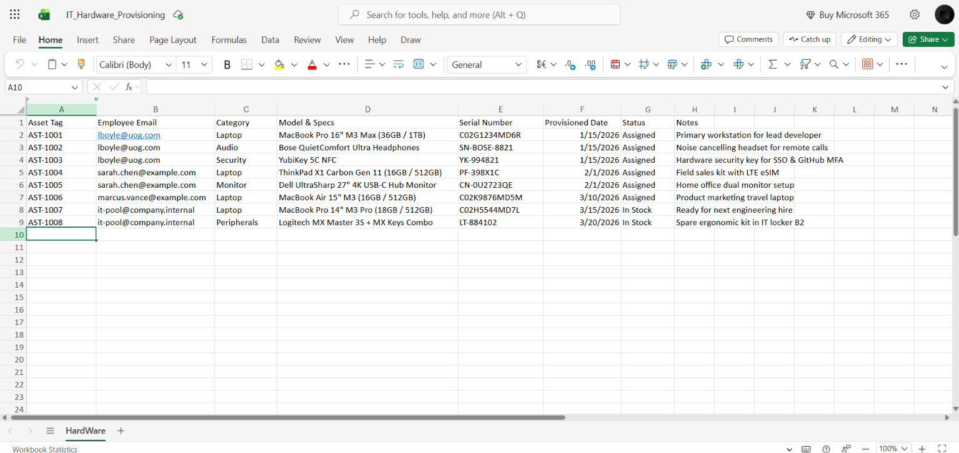Screen dimensions: 959x453
Task: Click the Find & Select magnifier icon
Action: (834, 64)
